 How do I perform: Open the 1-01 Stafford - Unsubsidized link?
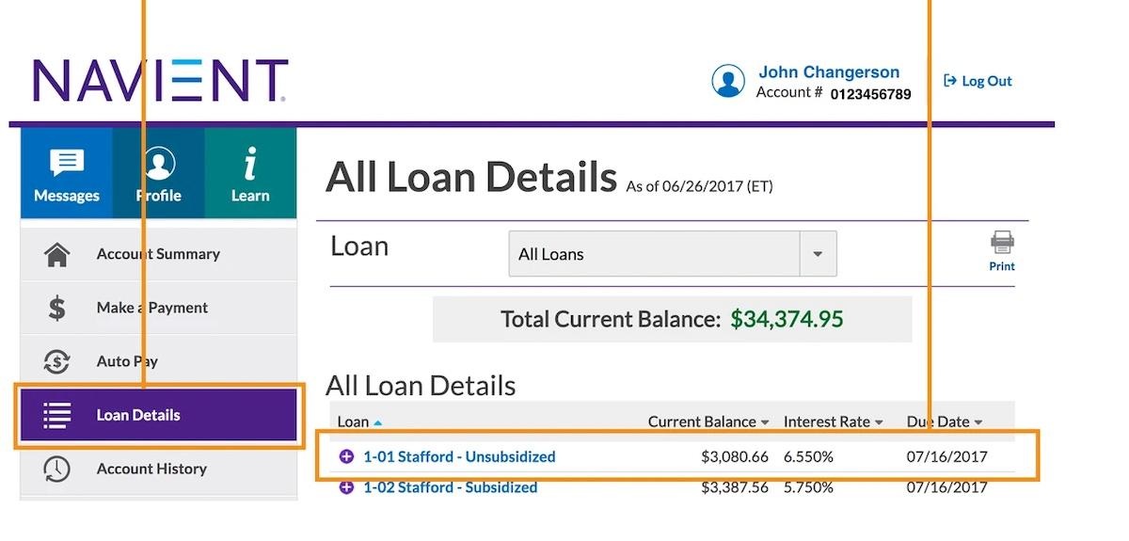[x=459, y=456]
